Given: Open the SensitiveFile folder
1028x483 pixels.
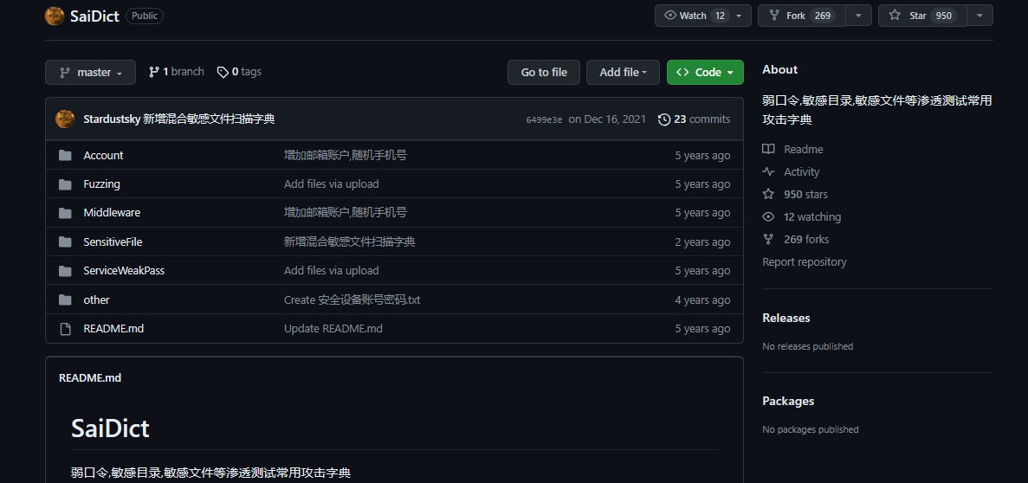Looking at the screenshot, I should (113, 241).
